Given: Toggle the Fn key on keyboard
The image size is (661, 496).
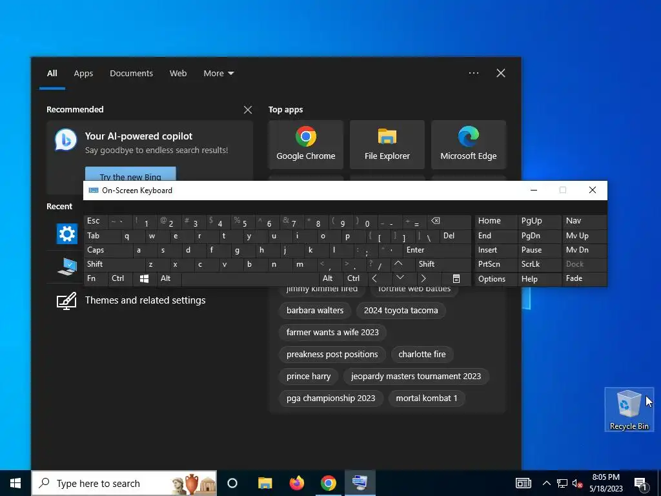Looking at the screenshot, I should point(96,278).
